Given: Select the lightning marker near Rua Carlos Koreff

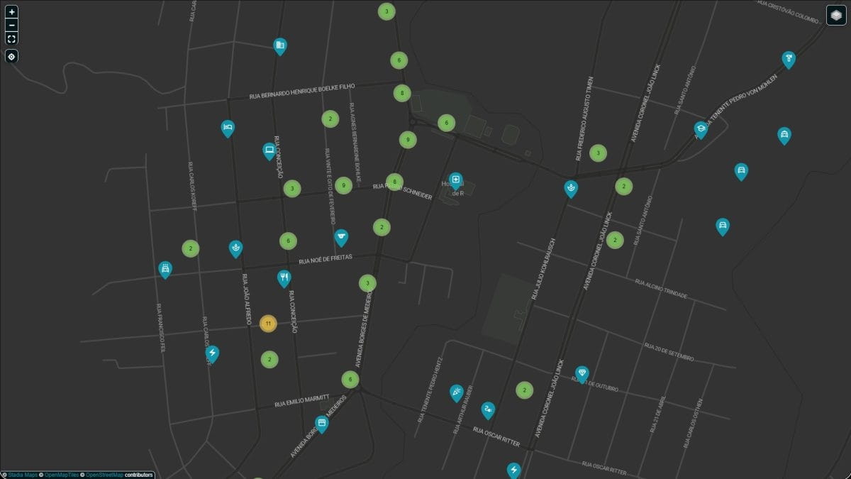Looking at the screenshot, I should pos(212,353).
